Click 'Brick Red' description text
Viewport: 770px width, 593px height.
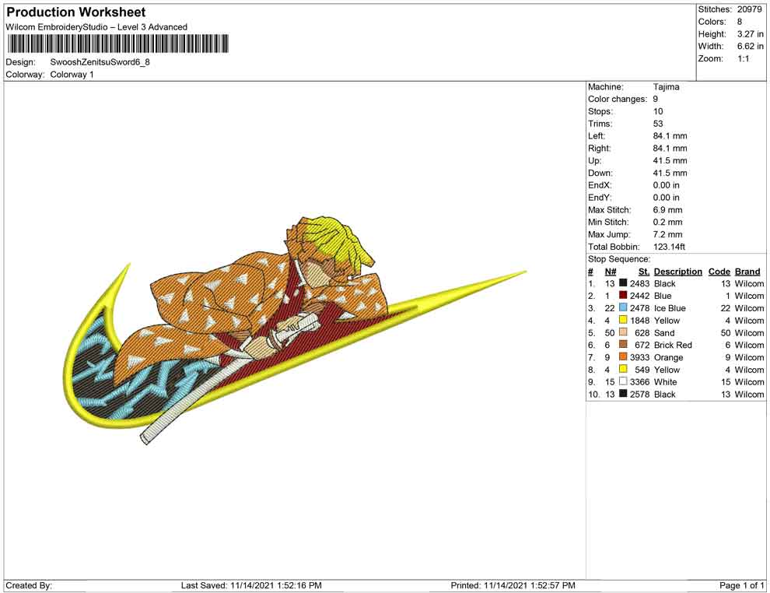point(673,345)
